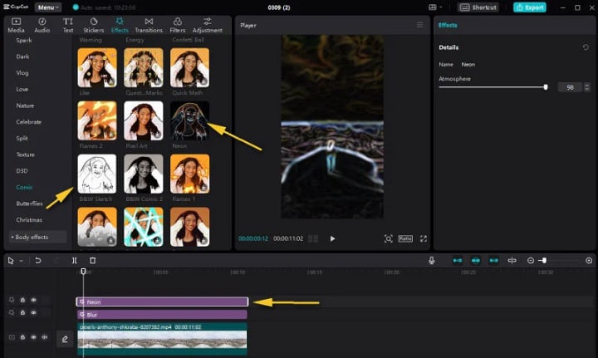Select the Comic effects category
This screenshot has width=598, height=358.
[x=24, y=187]
